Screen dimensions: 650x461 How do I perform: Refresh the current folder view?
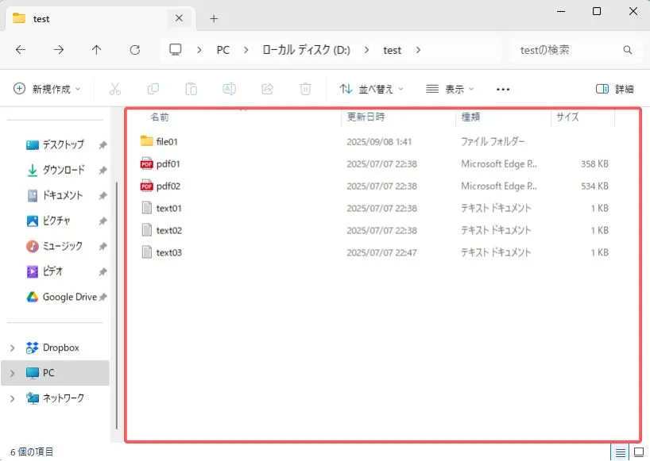pyautogui.click(x=135, y=50)
